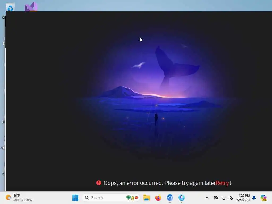
Task: Click the muted volume tray icon
Action: [x=231, y=198]
